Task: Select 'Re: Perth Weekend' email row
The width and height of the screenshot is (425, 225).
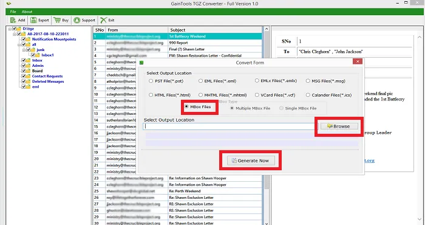Action: [177, 191]
